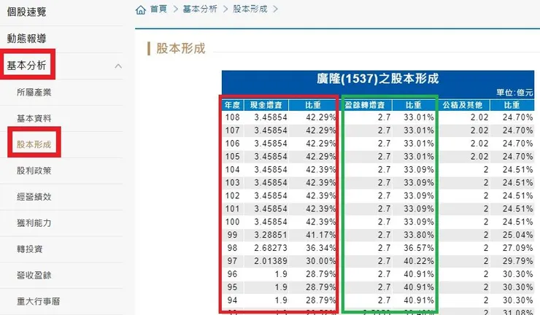
Task: Click 41.17% in year 99 row
Action: [x=320, y=235]
